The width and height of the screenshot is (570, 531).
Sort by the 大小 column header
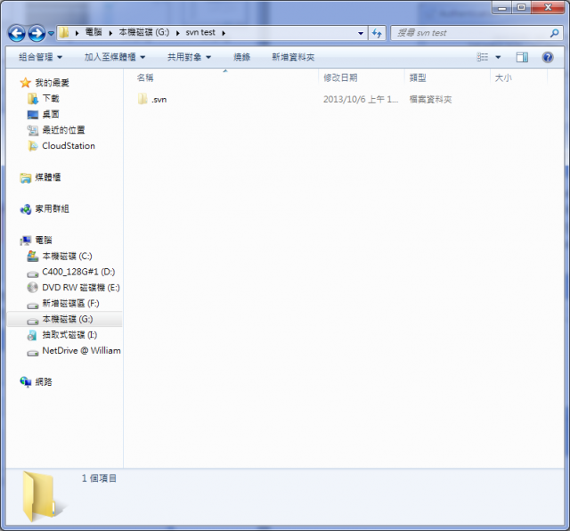click(x=503, y=78)
